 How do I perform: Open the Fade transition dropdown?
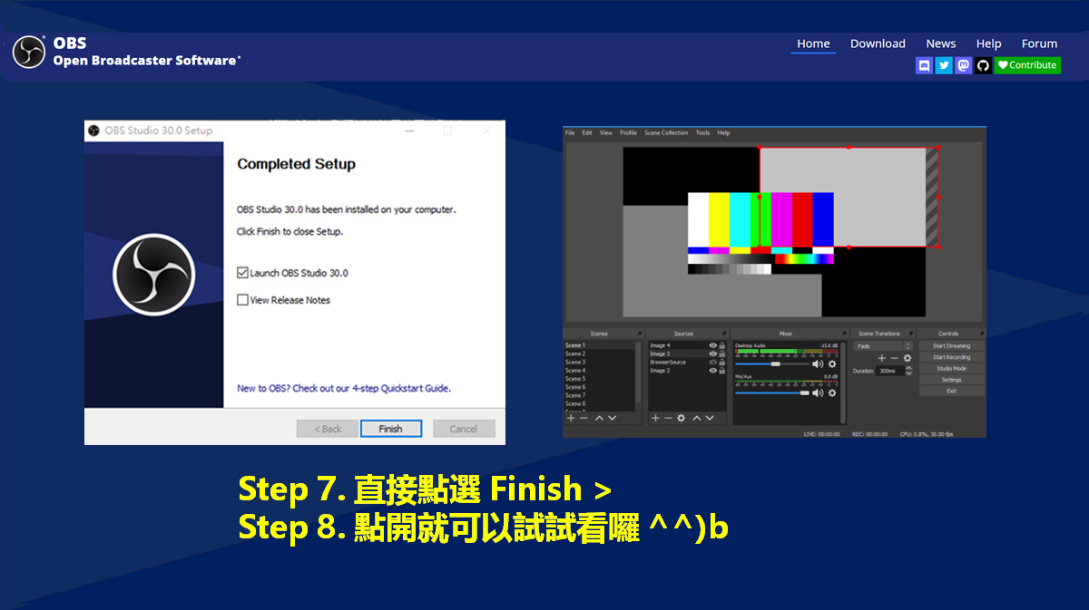(883, 346)
